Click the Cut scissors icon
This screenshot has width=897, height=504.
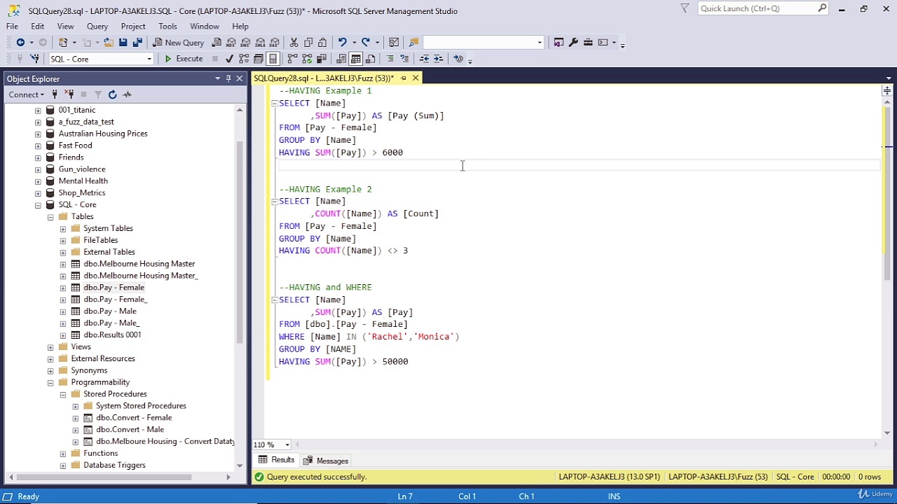pos(294,43)
